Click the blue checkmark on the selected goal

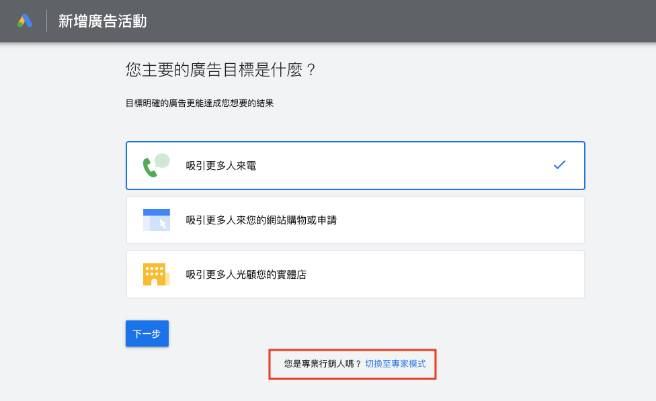tap(559, 165)
